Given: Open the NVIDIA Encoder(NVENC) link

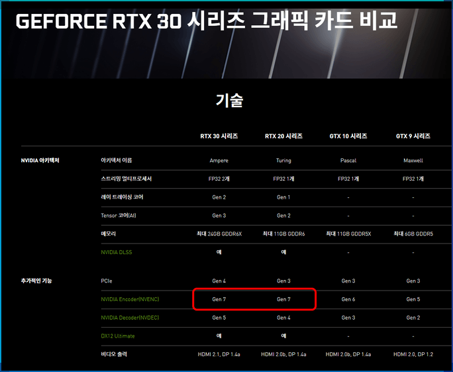Looking at the screenshot, I should 130,299.
